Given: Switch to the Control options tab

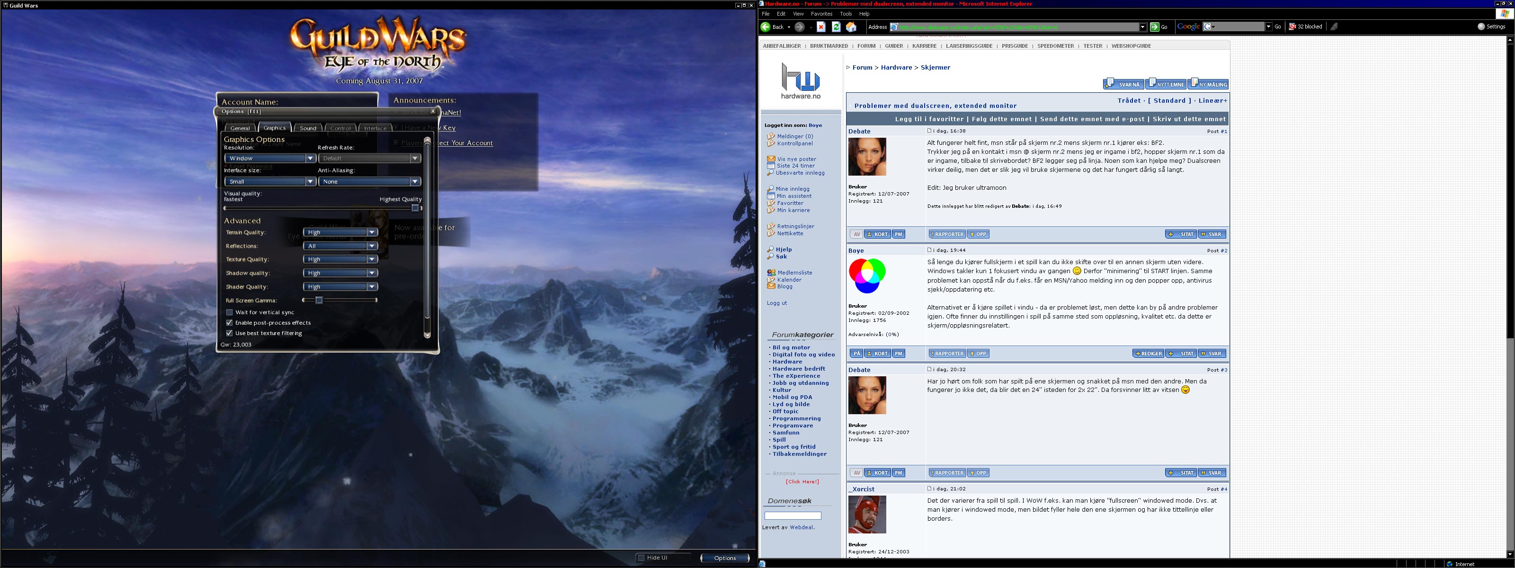Looking at the screenshot, I should click(340, 128).
